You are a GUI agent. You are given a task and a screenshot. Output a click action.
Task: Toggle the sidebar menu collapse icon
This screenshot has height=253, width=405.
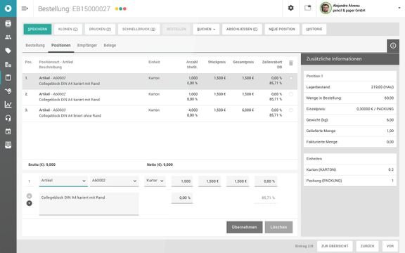point(25,8)
